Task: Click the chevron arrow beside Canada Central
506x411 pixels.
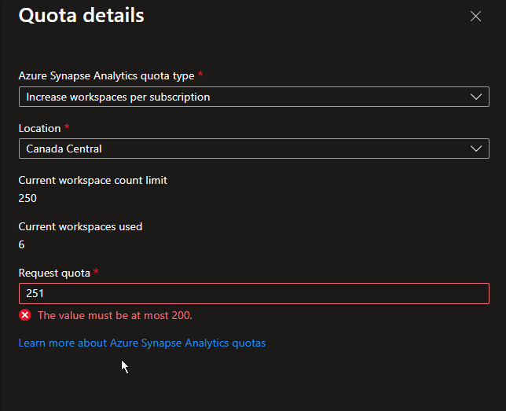Action: (475, 149)
